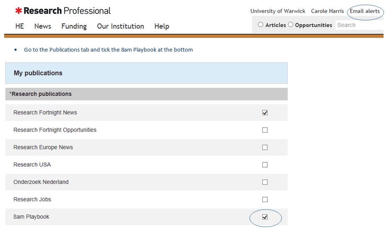
Task: Enable the Research Jobs checkbox
Action: (x=265, y=200)
